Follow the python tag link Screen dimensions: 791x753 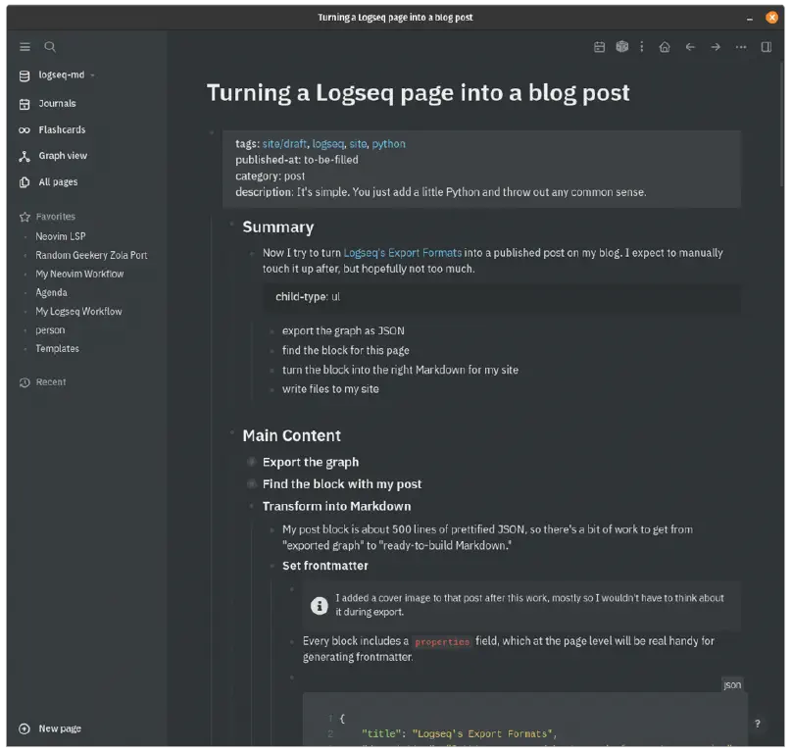tap(388, 144)
